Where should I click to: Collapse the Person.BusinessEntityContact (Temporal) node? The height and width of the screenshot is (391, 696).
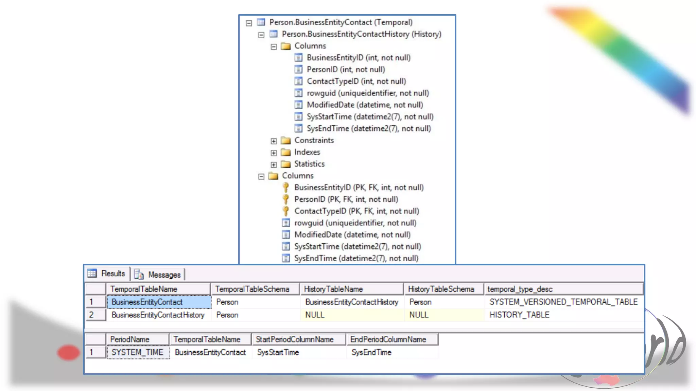(x=249, y=23)
